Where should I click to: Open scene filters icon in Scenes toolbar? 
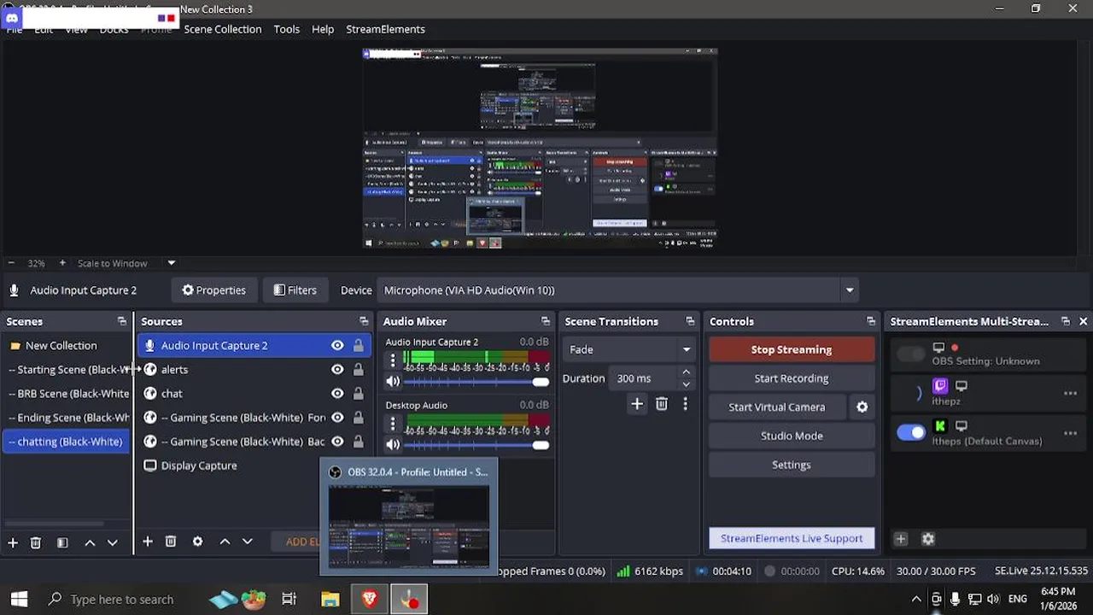tap(62, 542)
